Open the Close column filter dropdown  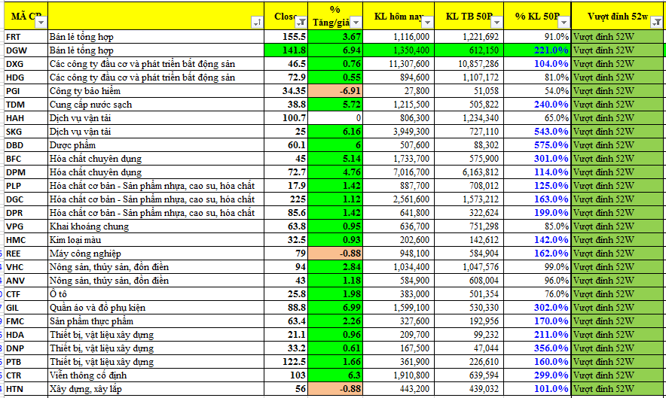click(301, 23)
